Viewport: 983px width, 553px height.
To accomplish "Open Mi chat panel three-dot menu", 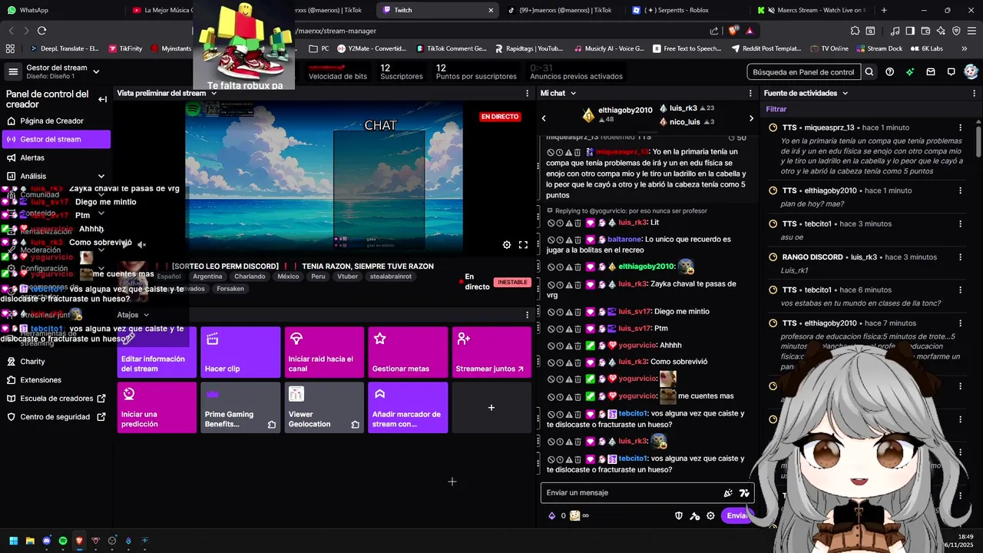I will 750,93.
